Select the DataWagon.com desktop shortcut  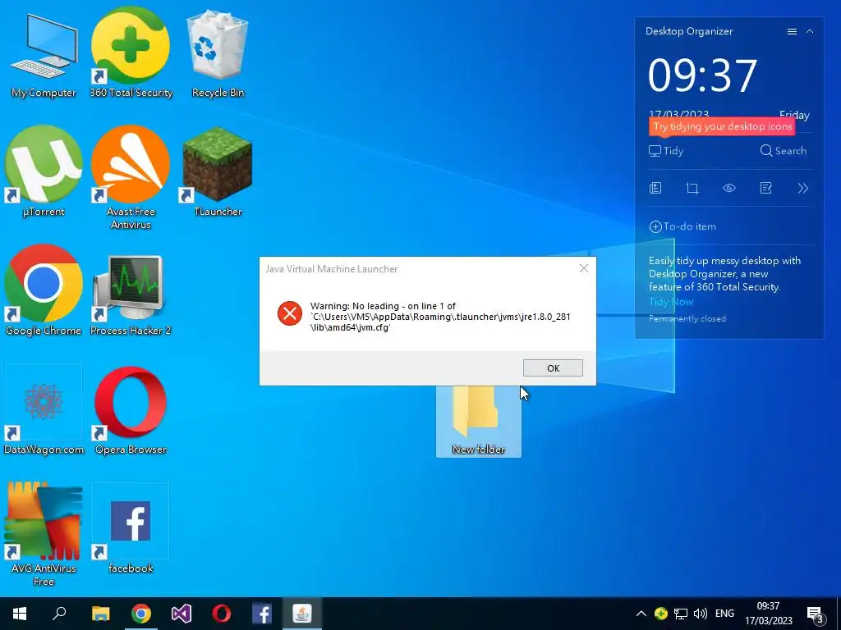tap(44, 410)
